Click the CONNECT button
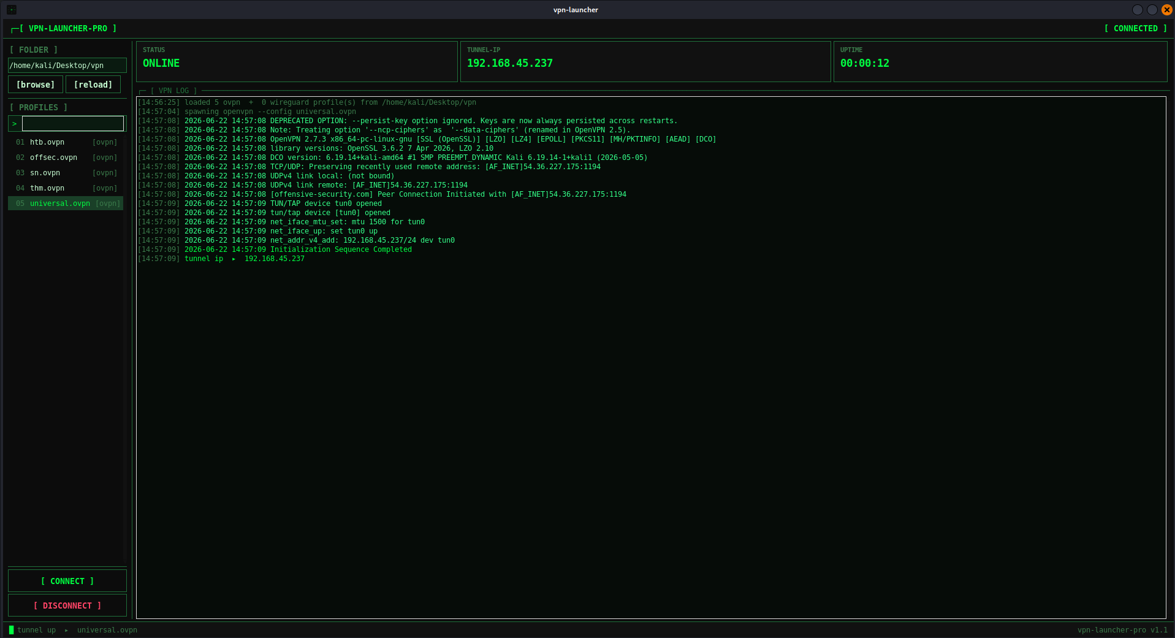The height and width of the screenshot is (638, 1175). coord(67,581)
